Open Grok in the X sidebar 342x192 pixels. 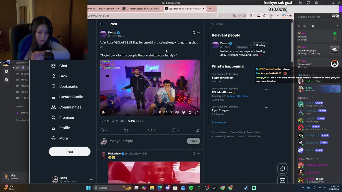point(59,76)
